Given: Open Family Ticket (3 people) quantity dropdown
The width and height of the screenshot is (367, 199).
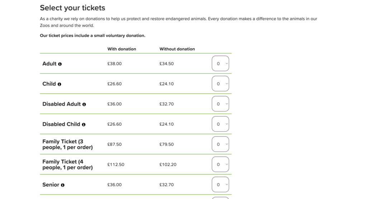Looking at the screenshot, I should pyautogui.click(x=220, y=144).
